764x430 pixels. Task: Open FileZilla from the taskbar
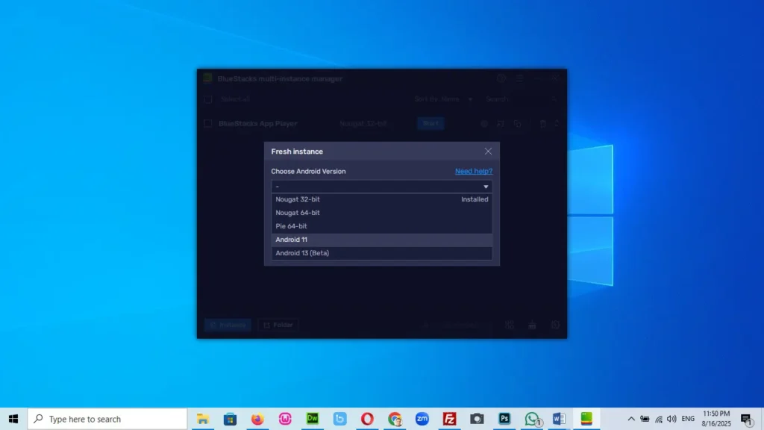click(x=449, y=419)
